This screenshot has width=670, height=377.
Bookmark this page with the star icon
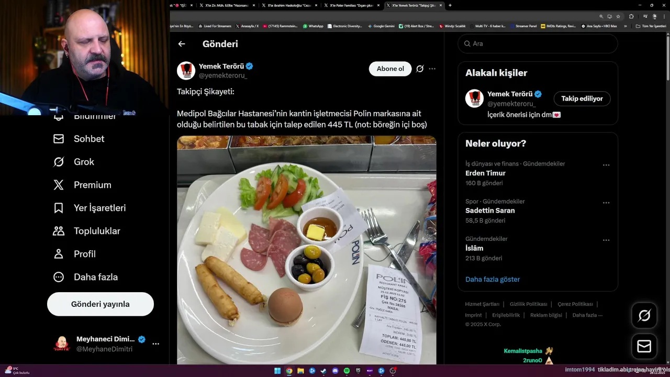(618, 16)
